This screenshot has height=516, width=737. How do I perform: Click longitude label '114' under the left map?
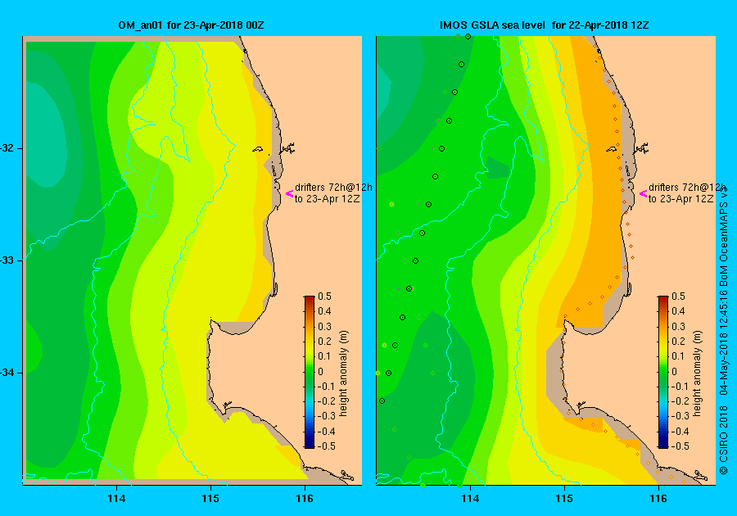116,499
